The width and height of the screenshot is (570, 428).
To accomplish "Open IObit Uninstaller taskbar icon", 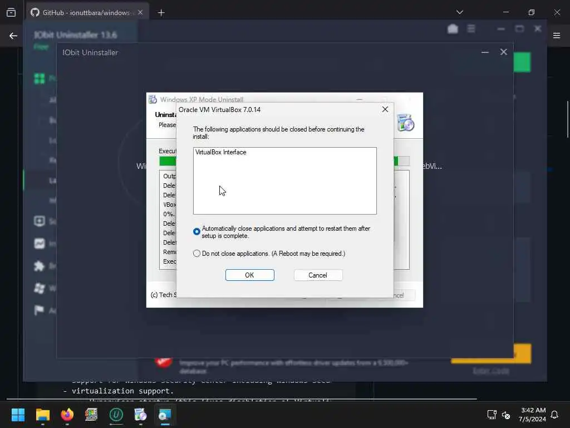I will pyautogui.click(x=116, y=415).
